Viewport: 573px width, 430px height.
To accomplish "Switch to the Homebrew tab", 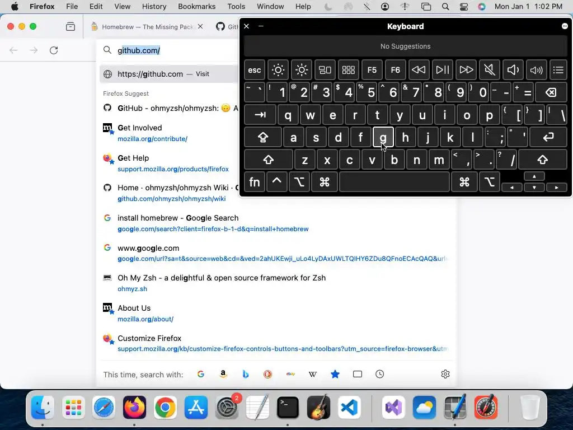I will tap(147, 27).
